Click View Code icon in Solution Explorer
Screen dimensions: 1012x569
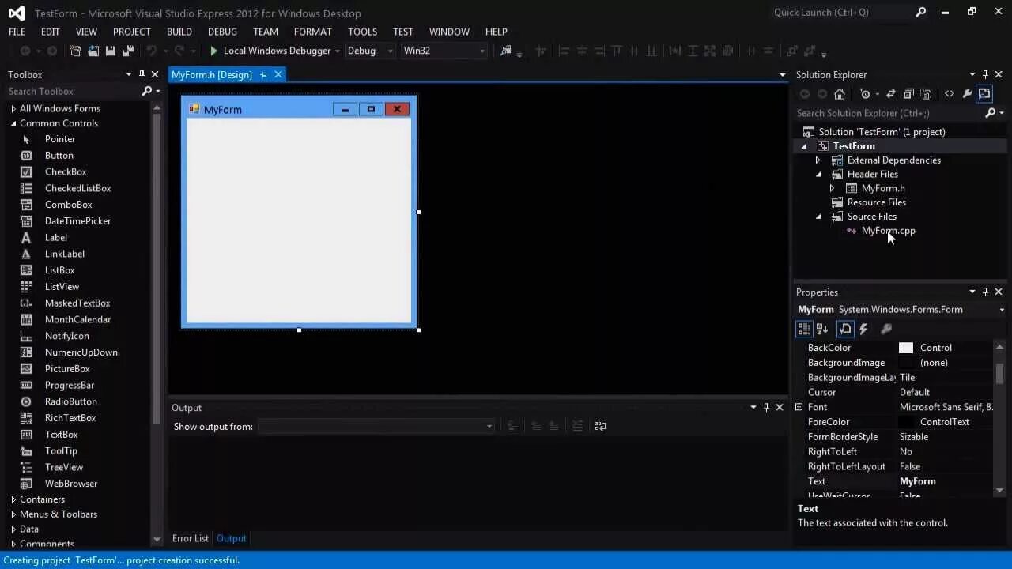click(950, 94)
